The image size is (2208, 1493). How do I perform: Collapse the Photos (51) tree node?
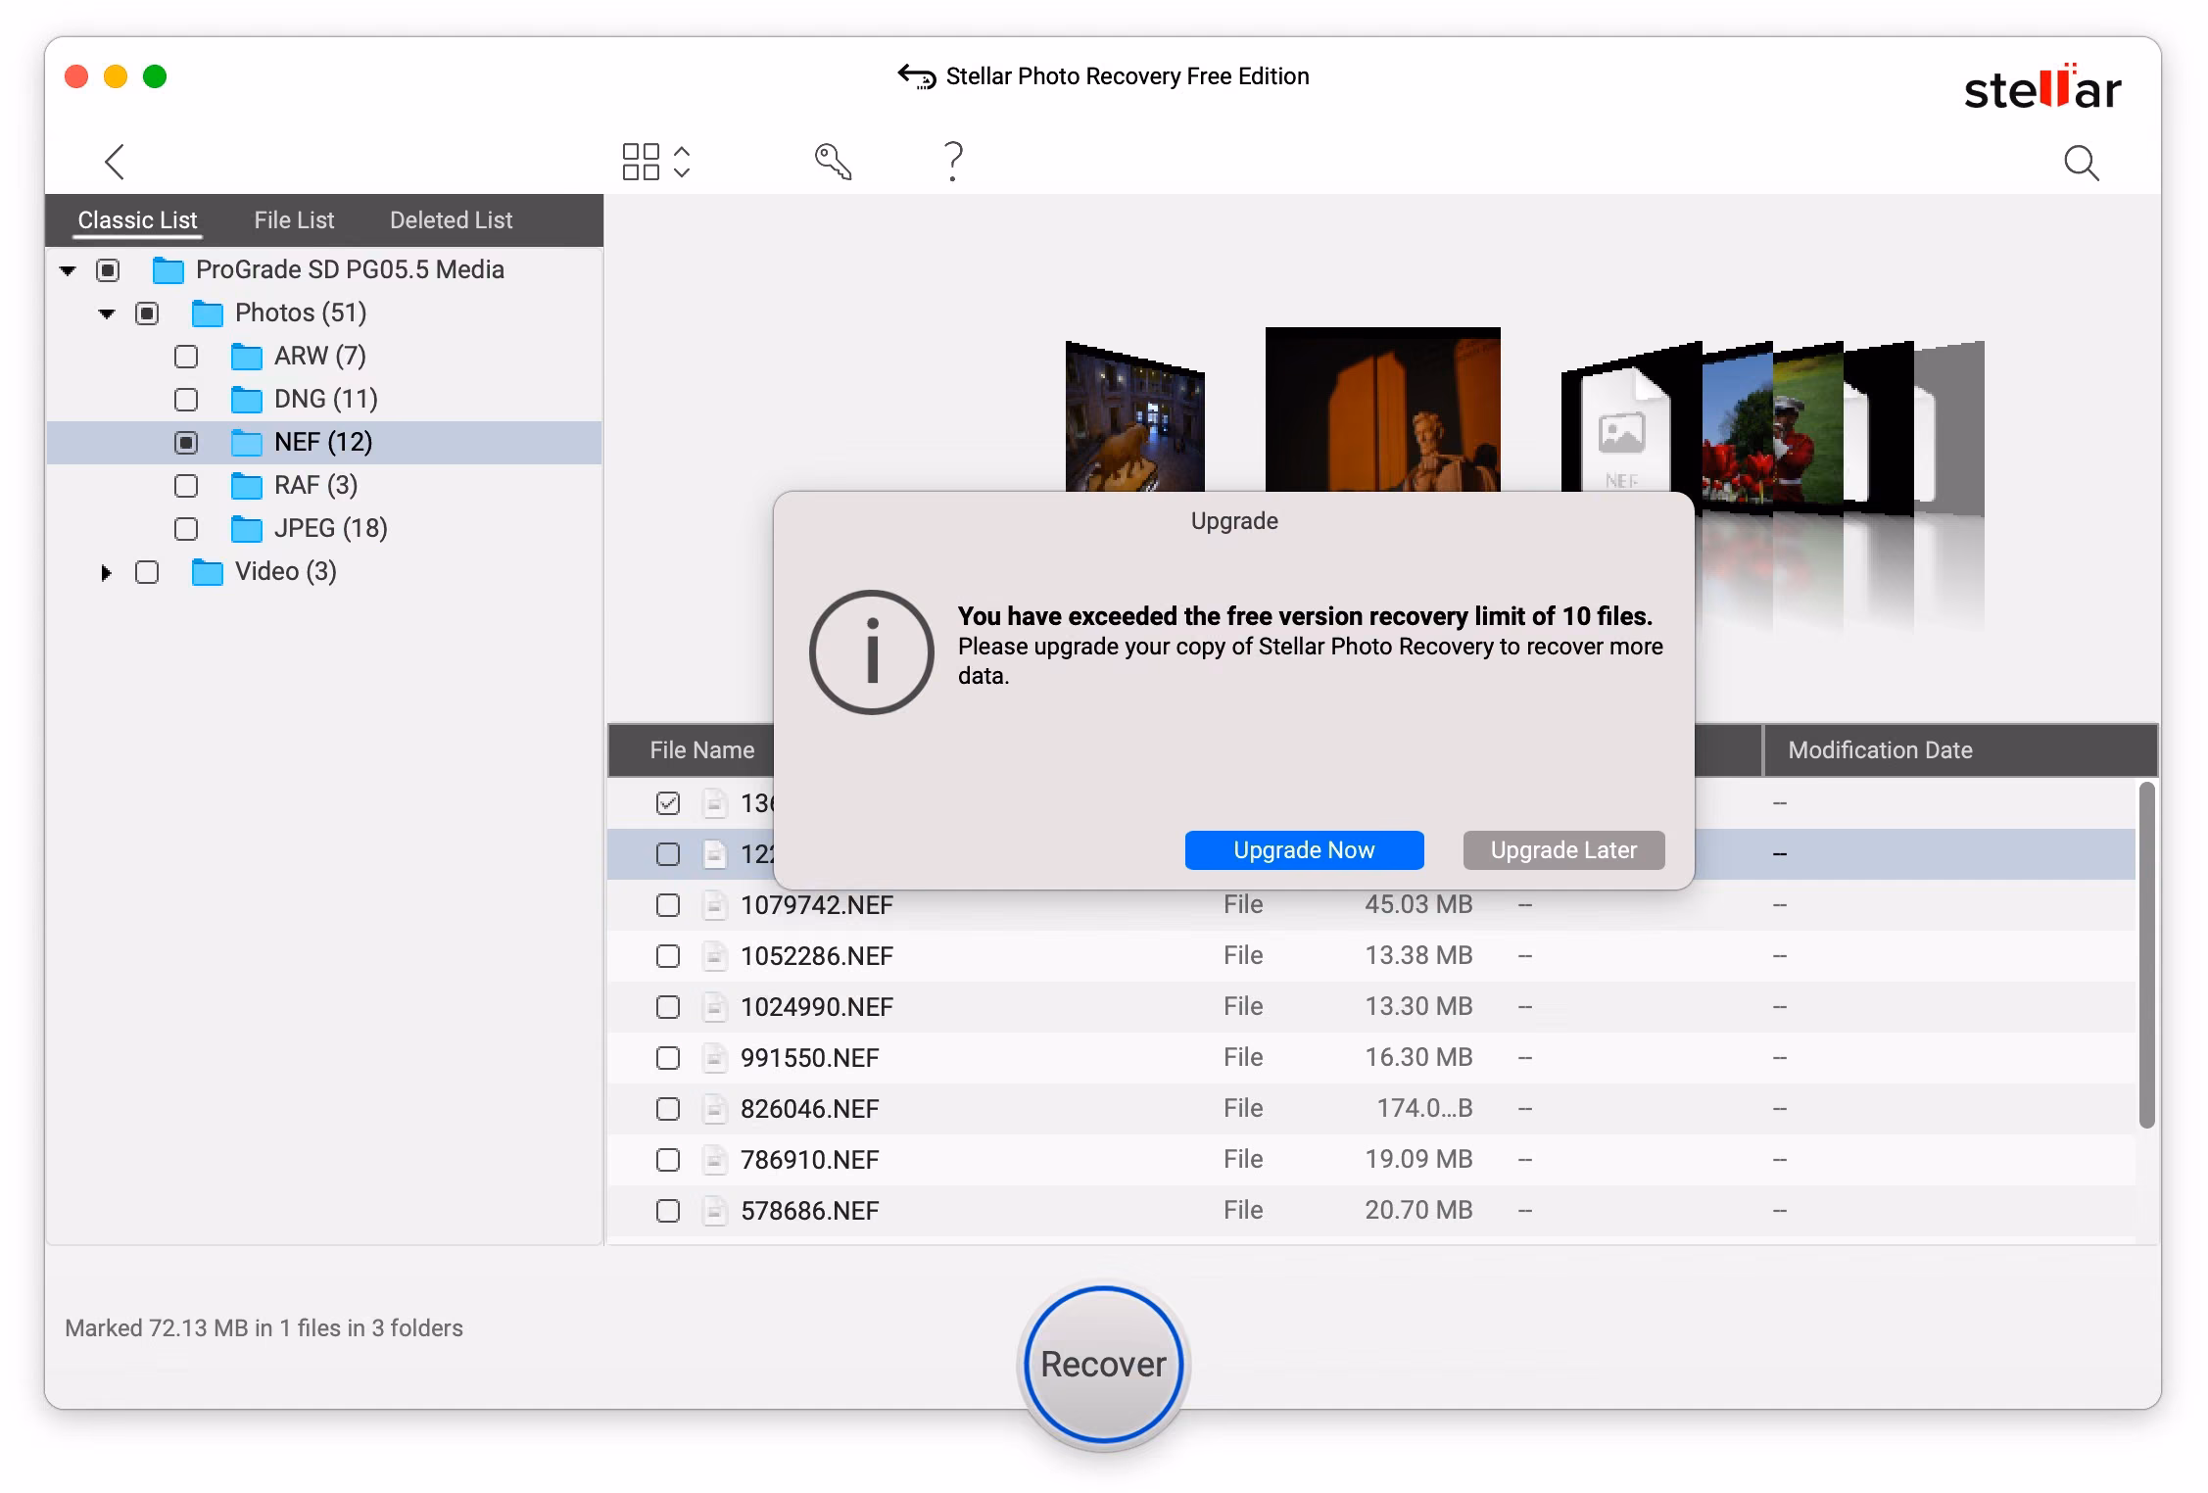coord(107,313)
